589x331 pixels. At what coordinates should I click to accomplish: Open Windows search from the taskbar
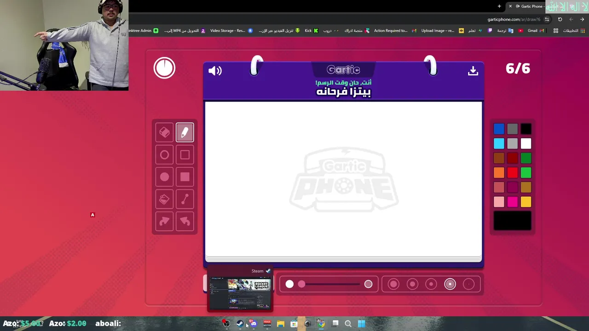[348, 324]
